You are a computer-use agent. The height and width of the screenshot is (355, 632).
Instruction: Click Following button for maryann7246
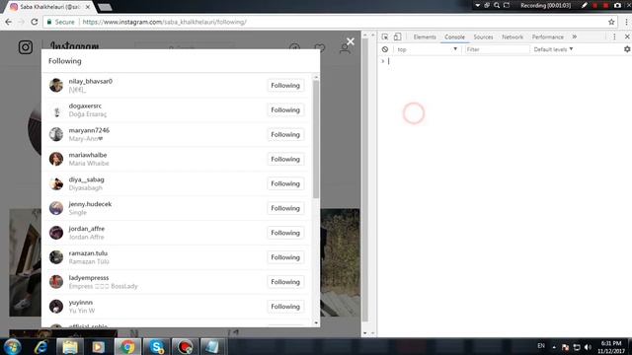point(285,134)
